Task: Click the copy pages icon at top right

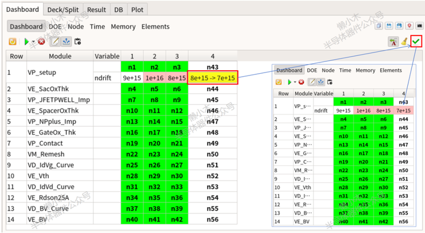Action: pyautogui.click(x=379, y=26)
